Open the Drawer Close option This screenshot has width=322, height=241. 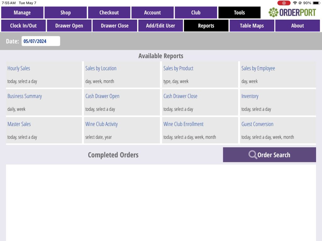(x=115, y=26)
